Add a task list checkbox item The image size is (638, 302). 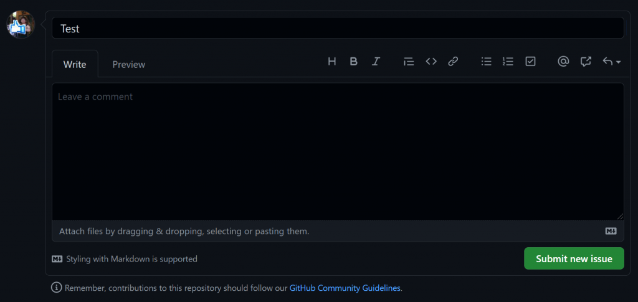(x=530, y=61)
